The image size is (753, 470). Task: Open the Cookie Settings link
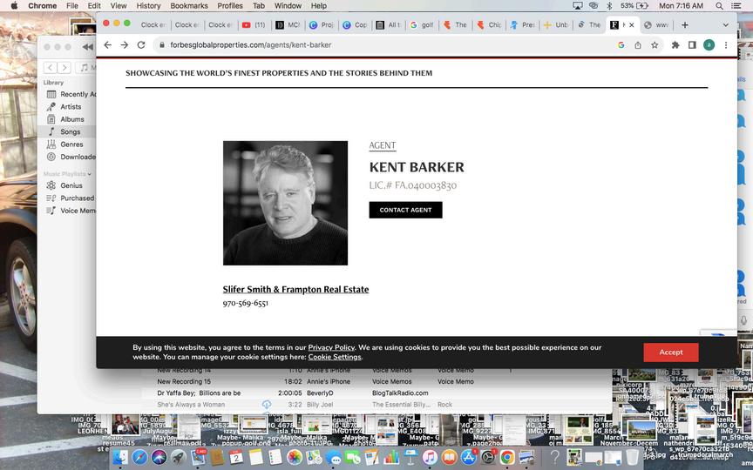(335, 357)
